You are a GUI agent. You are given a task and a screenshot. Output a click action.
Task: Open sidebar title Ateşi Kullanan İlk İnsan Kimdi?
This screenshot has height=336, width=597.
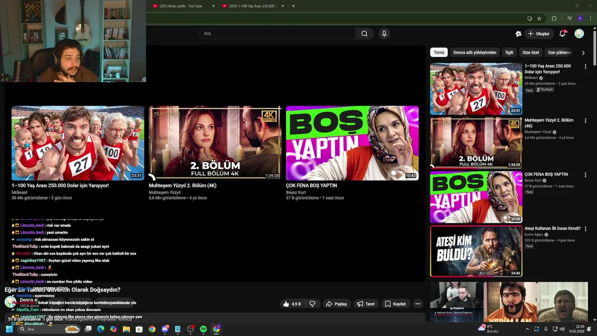pos(553,229)
